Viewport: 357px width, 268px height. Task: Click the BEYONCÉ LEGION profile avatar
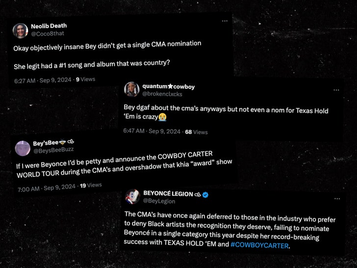click(x=132, y=197)
